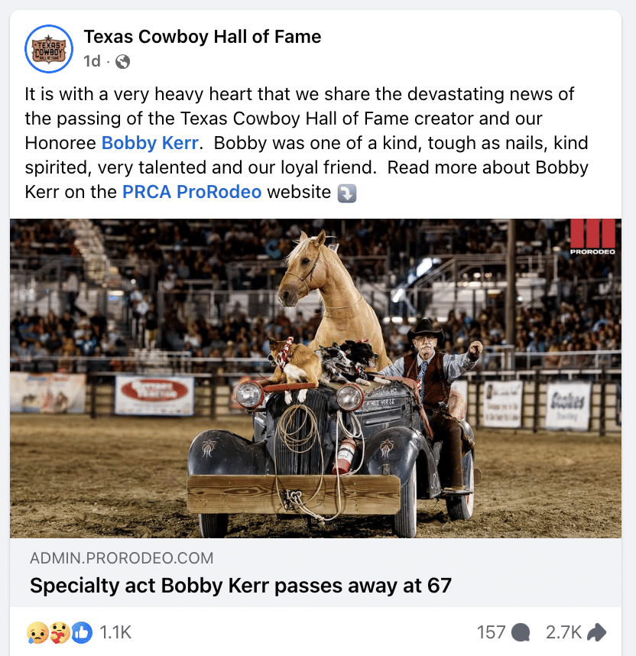Click the care hug reaction emoji
The image size is (636, 656).
tap(60, 632)
